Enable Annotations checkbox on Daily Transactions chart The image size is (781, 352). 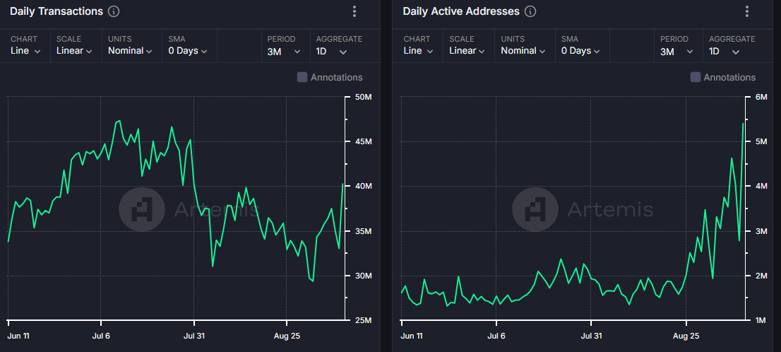(x=302, y=77)
